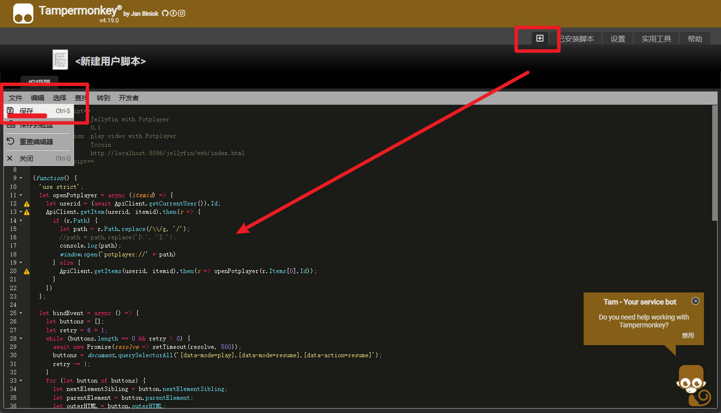721x413 pixels.
Task: Click 禁用 in the Tam bot popup
Action: click(688, 335)
